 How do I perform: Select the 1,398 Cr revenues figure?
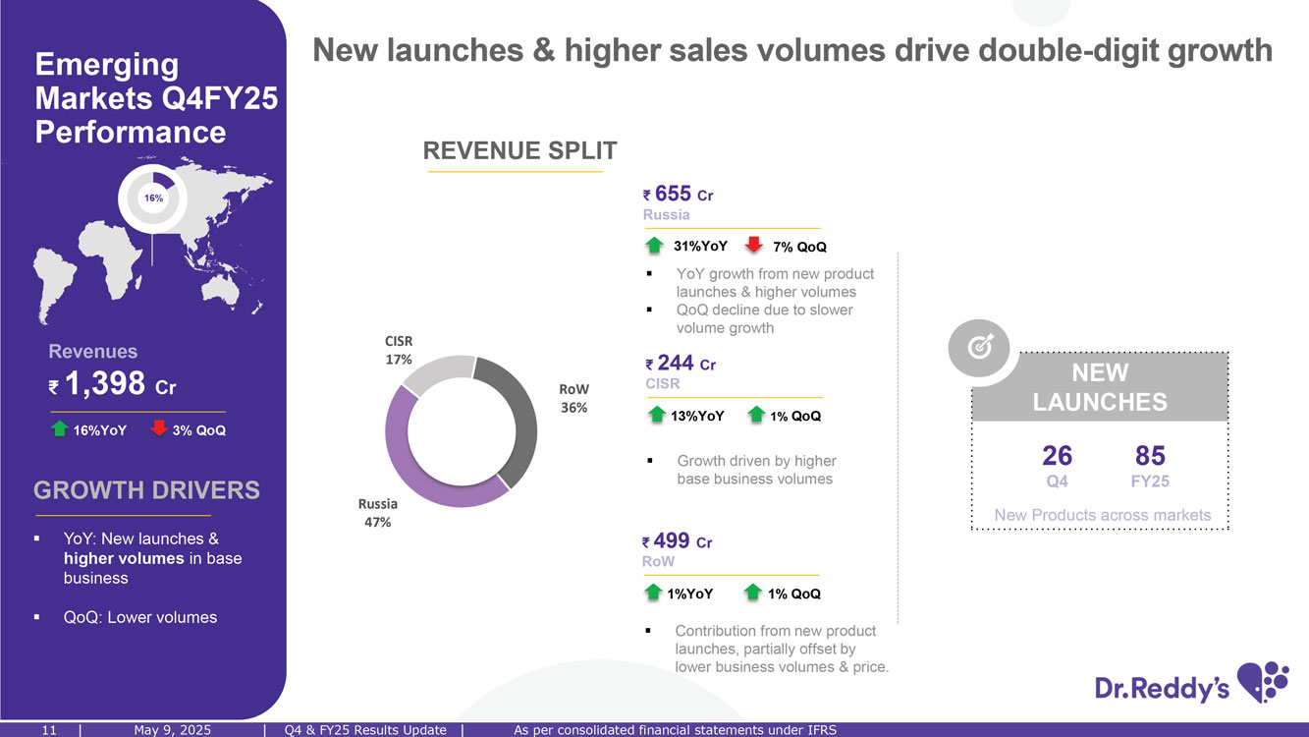pos(113,383)
